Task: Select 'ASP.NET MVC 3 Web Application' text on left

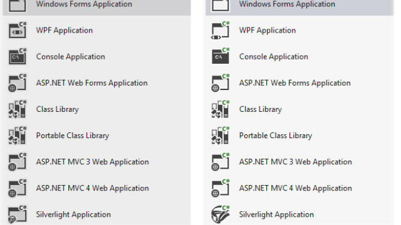Action: point(93,162)
